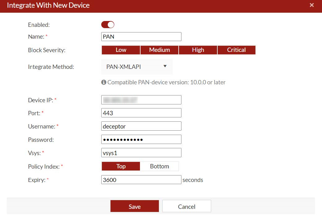Click the Device IP field
The width and height of the screenshot is (322, 215).
coord(141,99)
